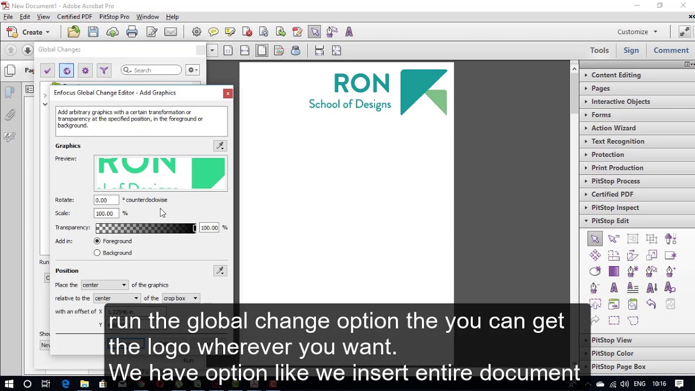Click the Windows Start button
Screen dimensions: 695x391
click(x=9, y=384)
